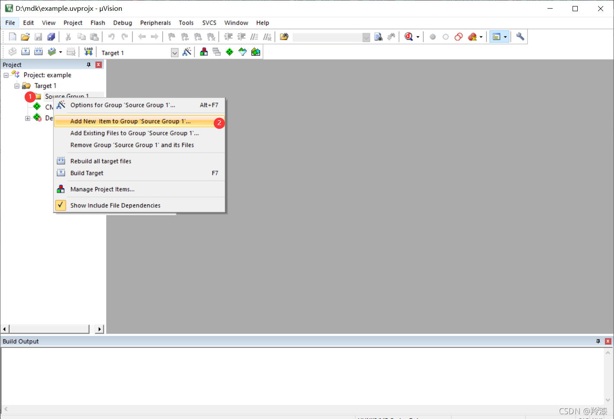Image resolution: width=614 pixels, height=419 pixels.
Task: Click the Save All toolbar icon
Action: pyautogui.click(x=51, y=37)
